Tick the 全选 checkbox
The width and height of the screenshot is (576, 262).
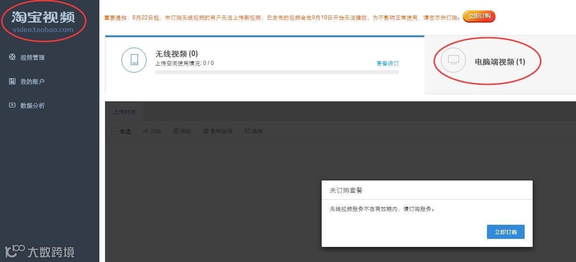tap(114, 131)
